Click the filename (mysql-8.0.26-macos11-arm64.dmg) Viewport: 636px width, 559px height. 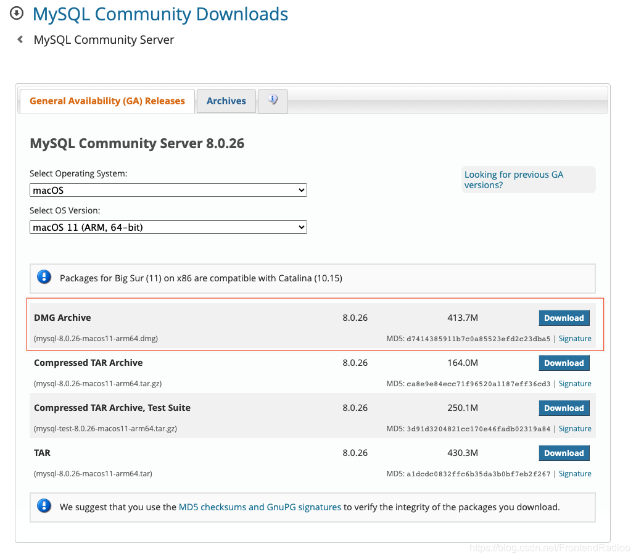pyautogui.click(x=96, y=338)
